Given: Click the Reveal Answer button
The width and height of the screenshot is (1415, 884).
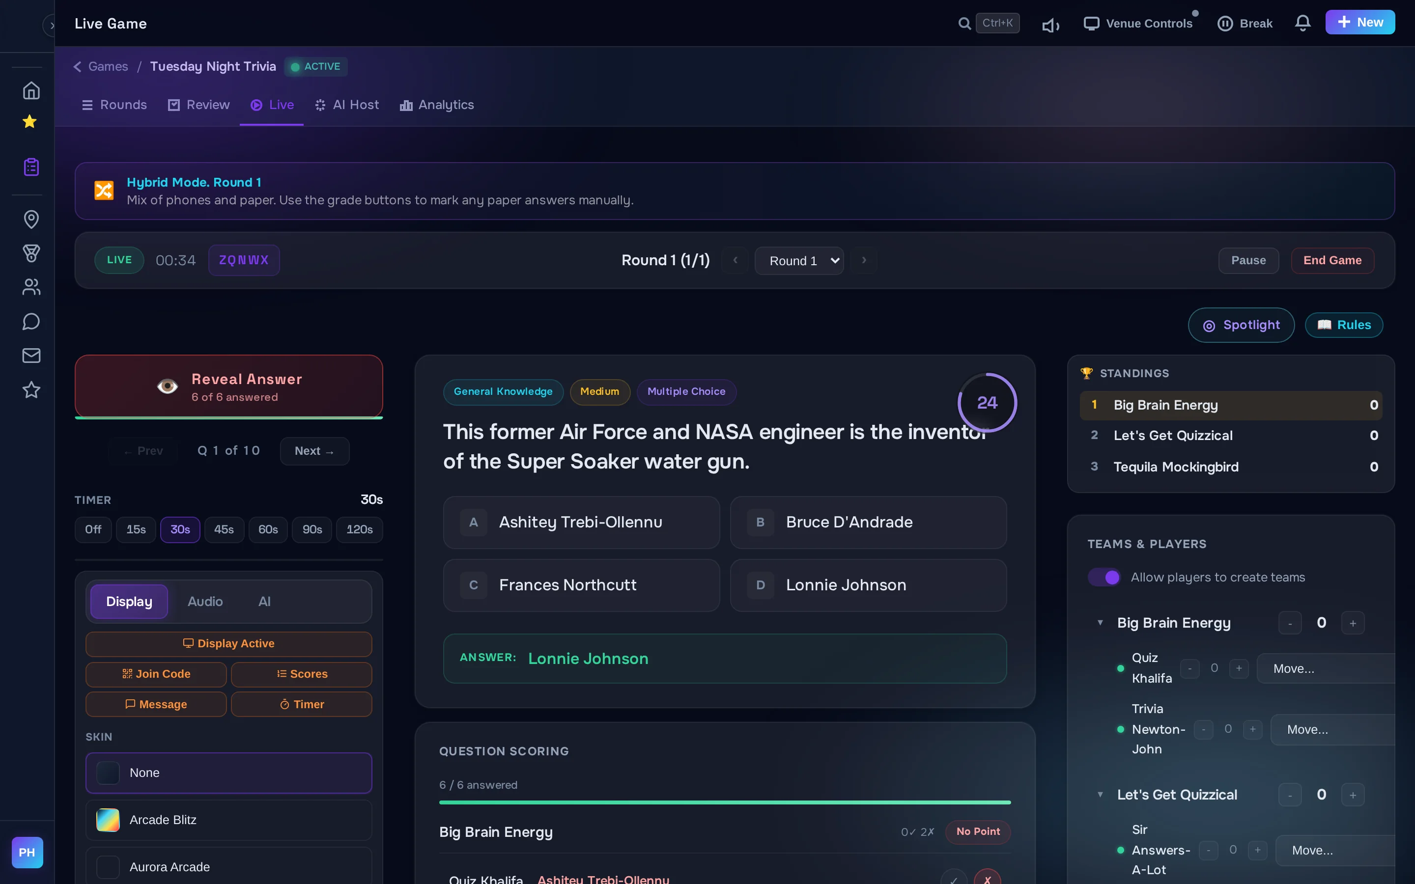Looking at the screenshot, I should click(x=228, y=387).
